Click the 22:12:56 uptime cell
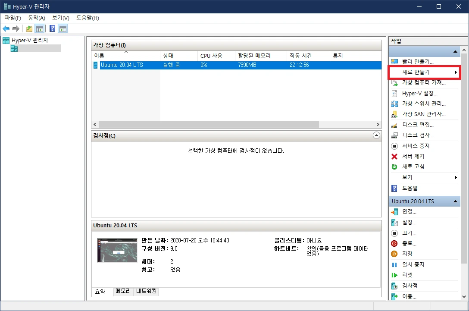Viewport: 469px width, 311px height. click(x=299, y=65)
